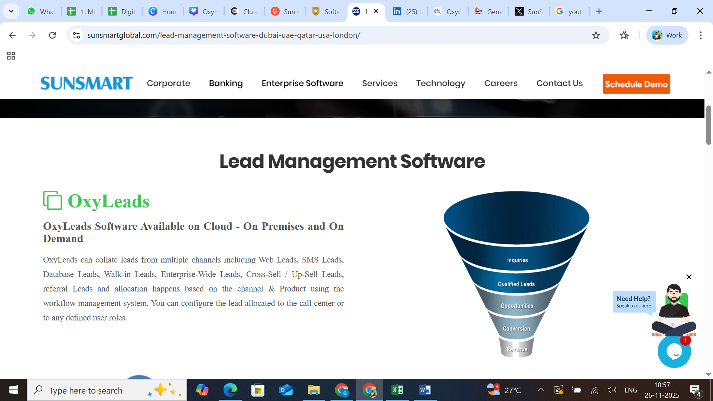Open the Contact Us page
Image resolution: width=713 pixels, height=401 pixels.
tap(560, 83)
